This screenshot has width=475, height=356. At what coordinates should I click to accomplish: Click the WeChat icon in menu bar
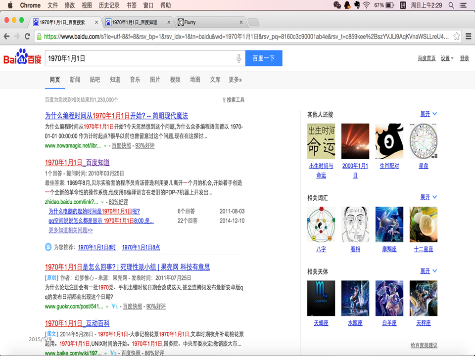[x=337, y=5]
